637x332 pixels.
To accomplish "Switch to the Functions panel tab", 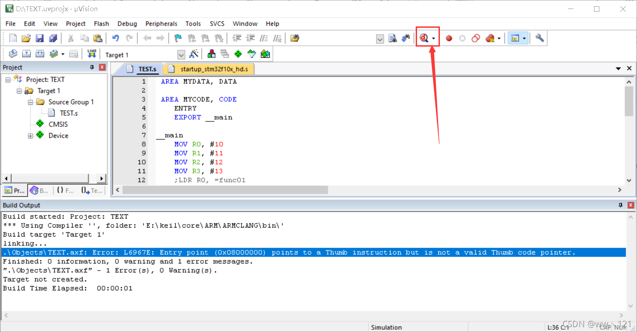I will pos(65,190).
